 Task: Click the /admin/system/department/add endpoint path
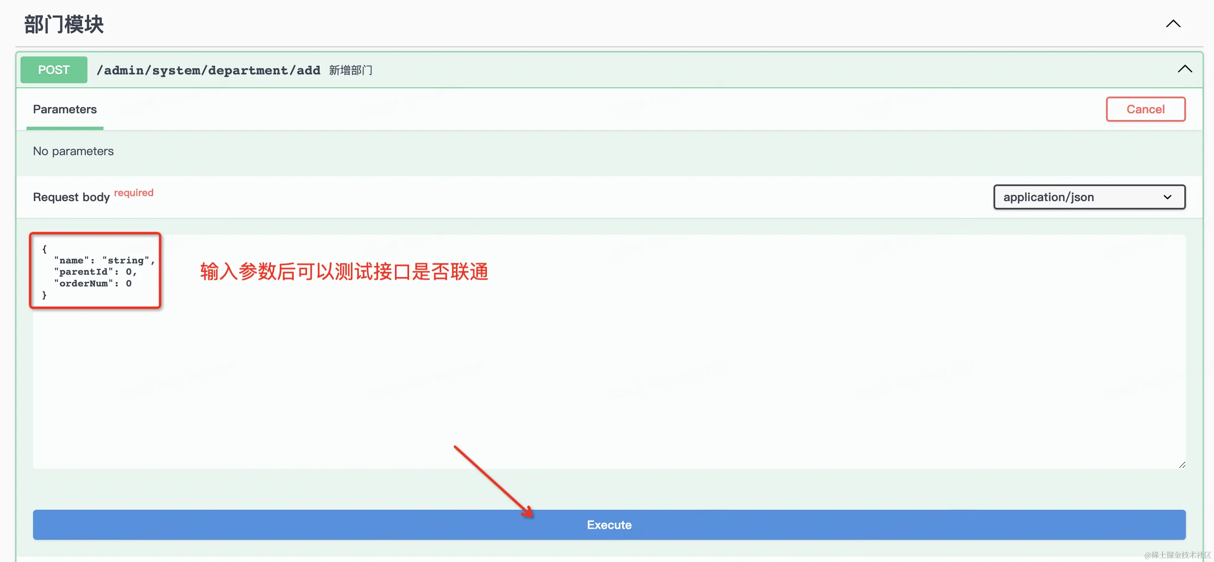[x=208, y=70]
